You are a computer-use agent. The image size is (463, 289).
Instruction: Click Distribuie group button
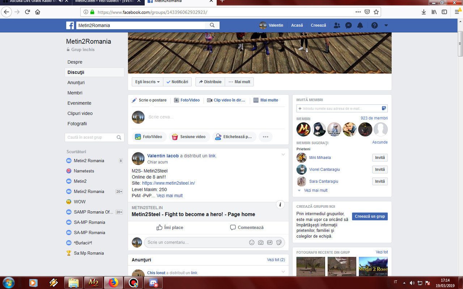[210, 82]
